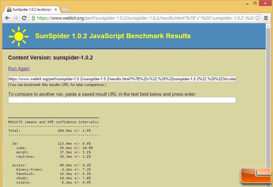
Task: Click the To compare to another run instruction
Action: coord(102,94)
